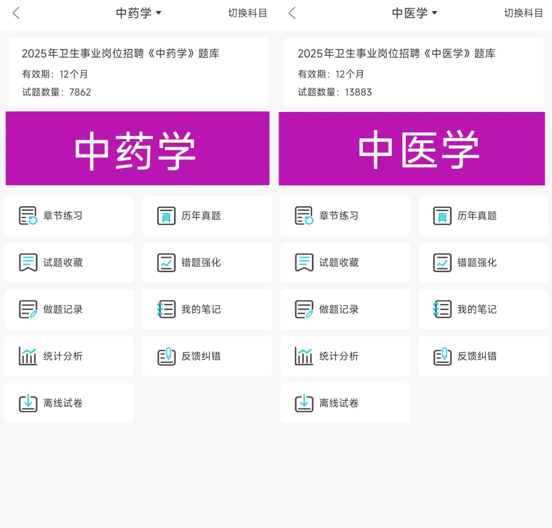Screen dimensions: 552x528
Task: Go back from the 中药学 screen
Action: click(x=16, y=13)
